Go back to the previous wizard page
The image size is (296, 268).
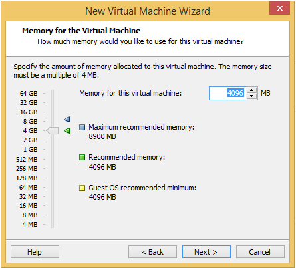pyautogui.click(x=152, y=252)
